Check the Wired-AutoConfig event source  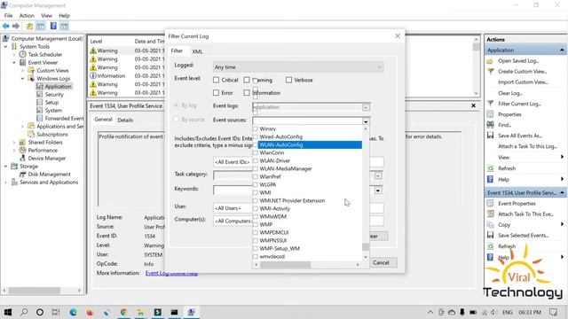[x=256, y=136]
